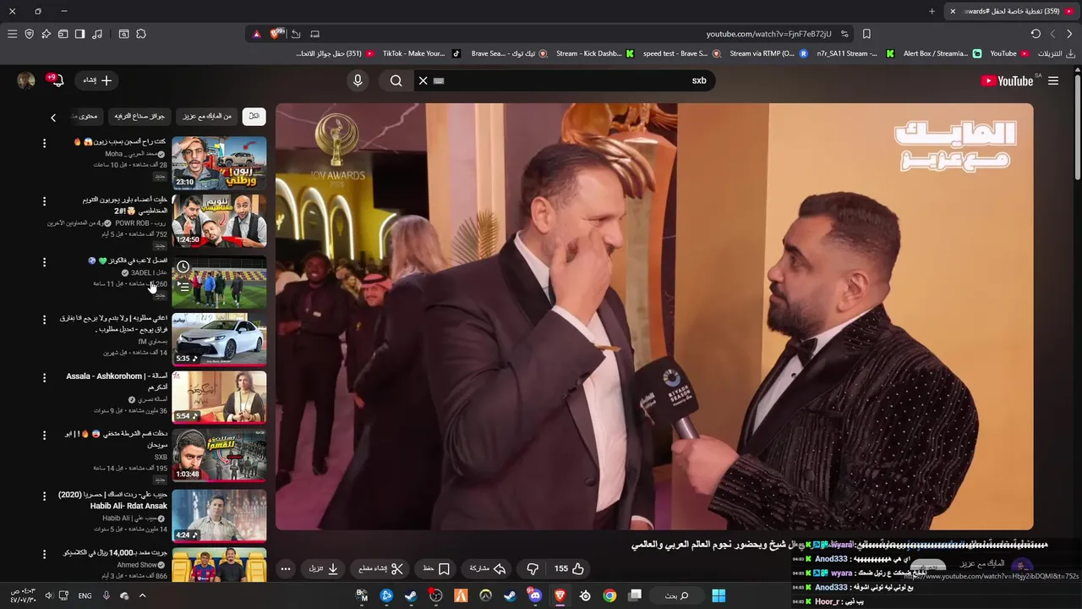Open TikTok - Make Your bookmark
The image size is (1082, 609).
(x=420, y=53)
